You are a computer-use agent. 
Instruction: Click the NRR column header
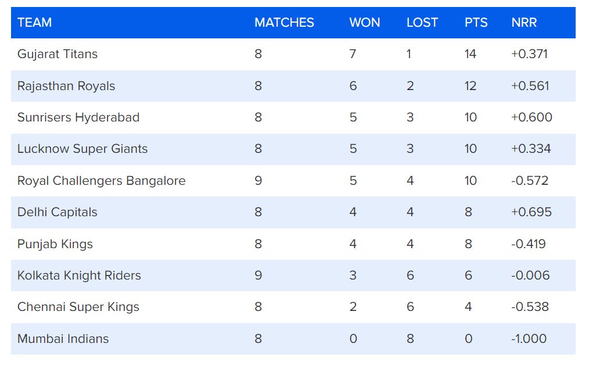click(x=524, y=23)
